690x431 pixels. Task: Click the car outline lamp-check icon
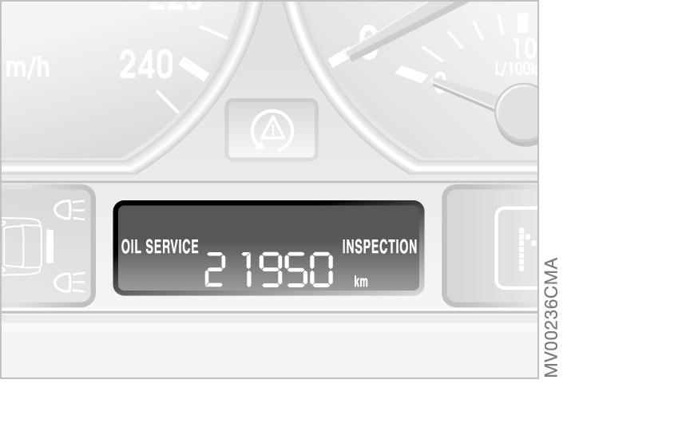(x=22, y=247)
